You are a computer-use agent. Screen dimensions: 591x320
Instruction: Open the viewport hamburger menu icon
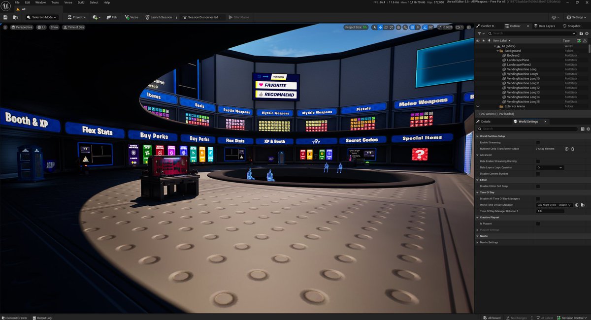[x=5, y=27]
